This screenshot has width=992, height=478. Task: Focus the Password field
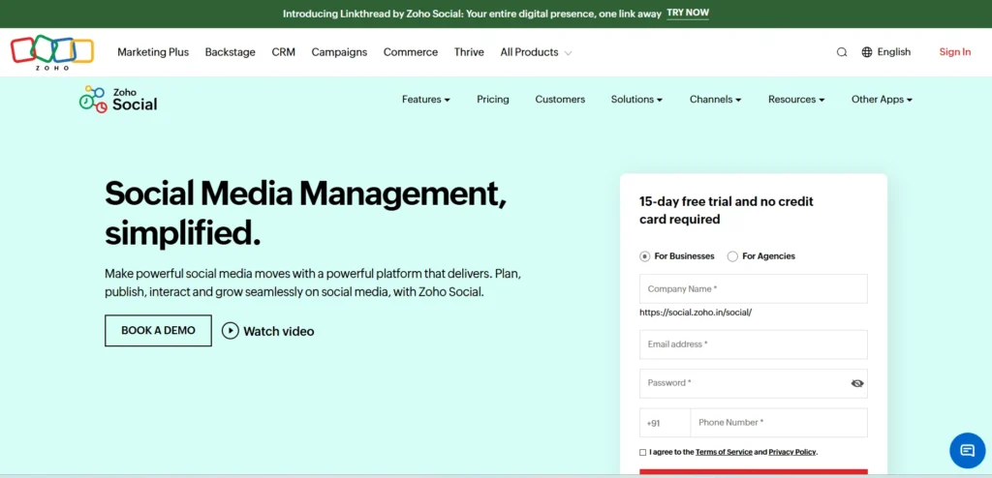click(754, 383)
